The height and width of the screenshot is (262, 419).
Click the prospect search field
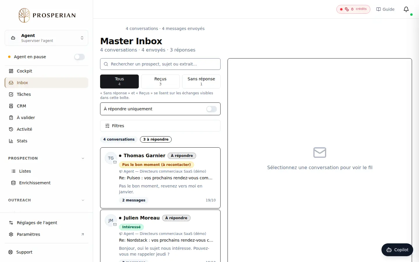pos(160,64)
